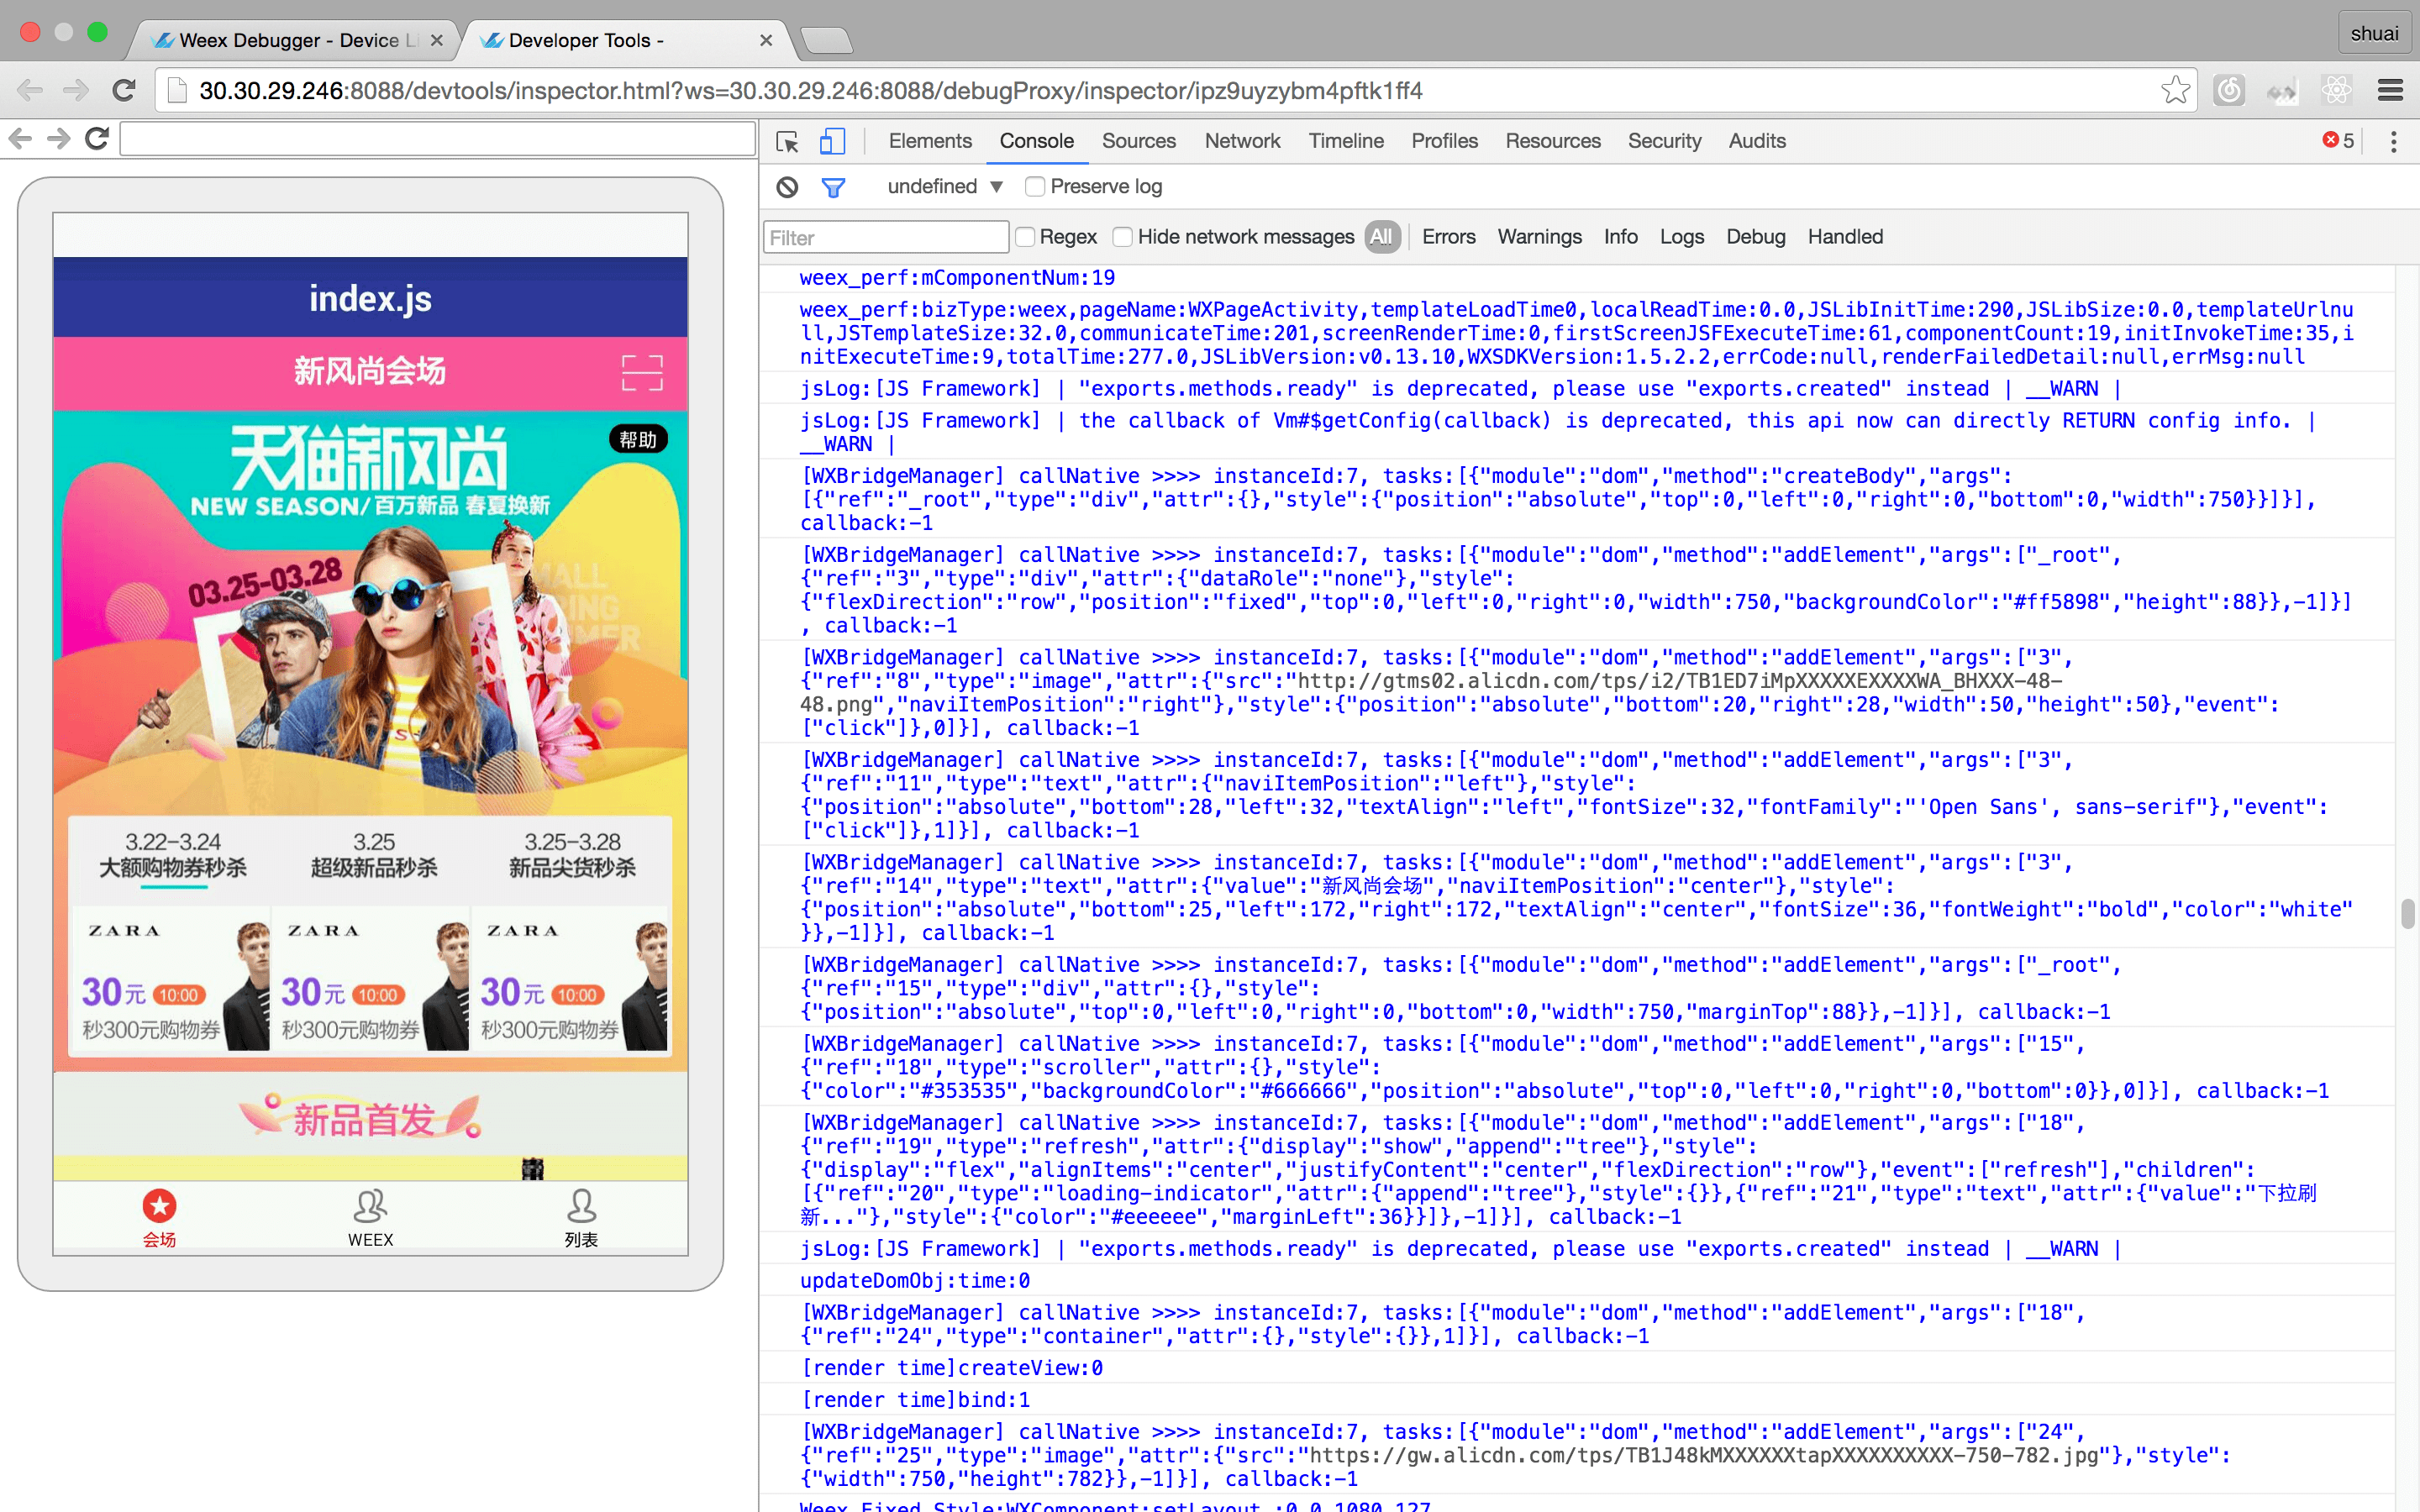The width and height of the screenshot is (2420, 1512).
Task: Open DevTools three-dot menu
Action: pyautogui.click(x=2393, y=142)
